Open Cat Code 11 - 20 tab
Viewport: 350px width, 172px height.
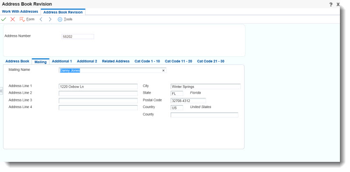[x=178, y=61]
